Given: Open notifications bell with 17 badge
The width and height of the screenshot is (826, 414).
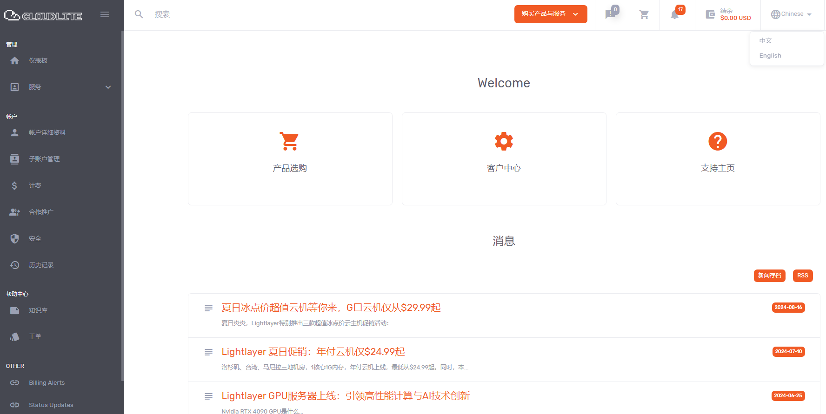Looking at the screenshot, I should 675,14.
